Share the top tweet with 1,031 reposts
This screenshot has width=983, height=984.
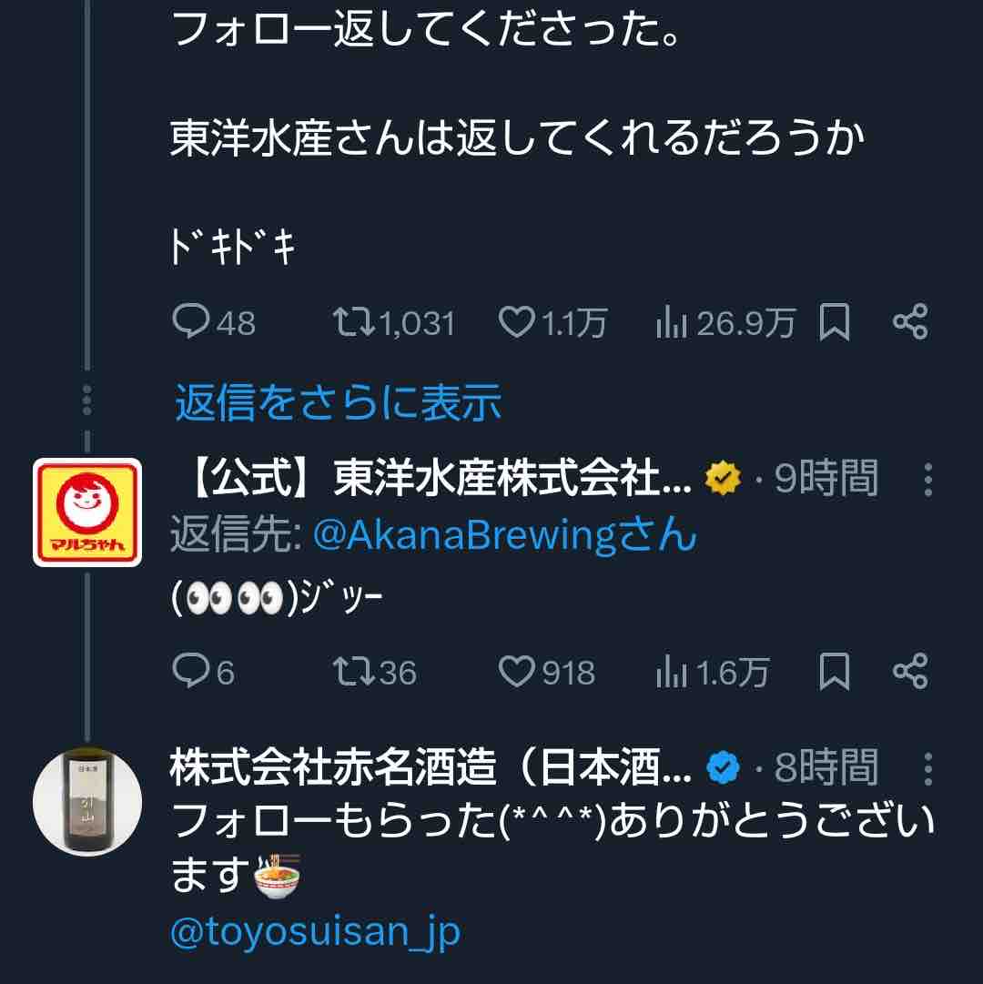pos(910,321)
